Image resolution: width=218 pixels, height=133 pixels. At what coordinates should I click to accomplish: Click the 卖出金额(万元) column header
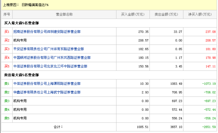[166, 14]
